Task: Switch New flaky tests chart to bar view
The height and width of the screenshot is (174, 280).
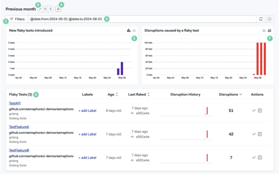Action: 129,30
